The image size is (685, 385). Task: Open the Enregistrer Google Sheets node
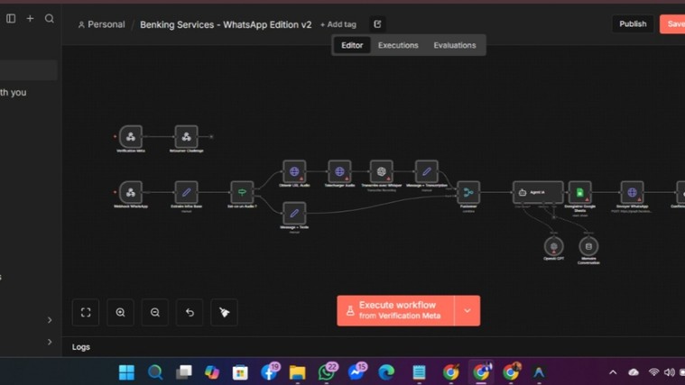click(579, 192)
